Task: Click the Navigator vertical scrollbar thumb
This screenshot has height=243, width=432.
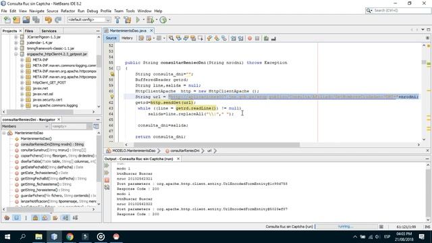Action: [99, 158]
